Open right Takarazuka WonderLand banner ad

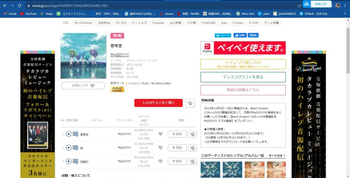(309, 114)
